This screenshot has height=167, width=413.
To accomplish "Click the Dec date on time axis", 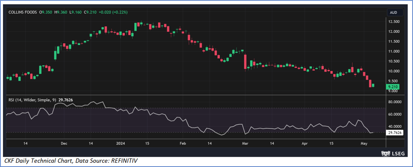I will [64, 143].
